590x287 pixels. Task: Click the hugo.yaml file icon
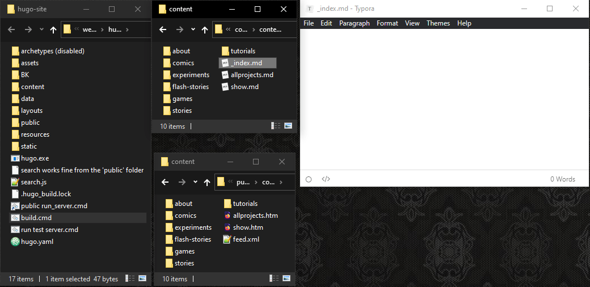(x=15, y=242)
